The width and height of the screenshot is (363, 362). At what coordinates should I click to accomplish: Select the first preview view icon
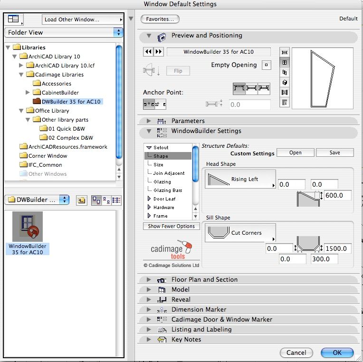[285, 52]
